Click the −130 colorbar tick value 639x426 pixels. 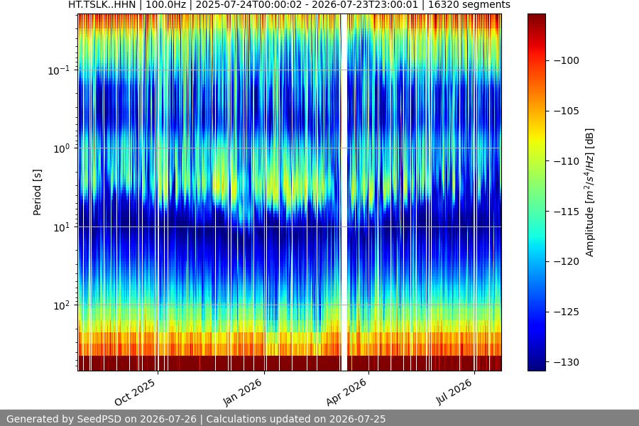(x=567, y=362)
